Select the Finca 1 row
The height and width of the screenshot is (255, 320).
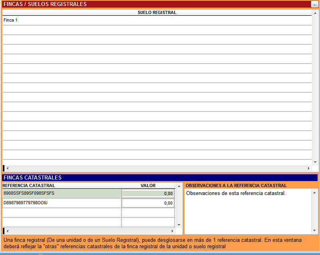[x=157, y=20]
